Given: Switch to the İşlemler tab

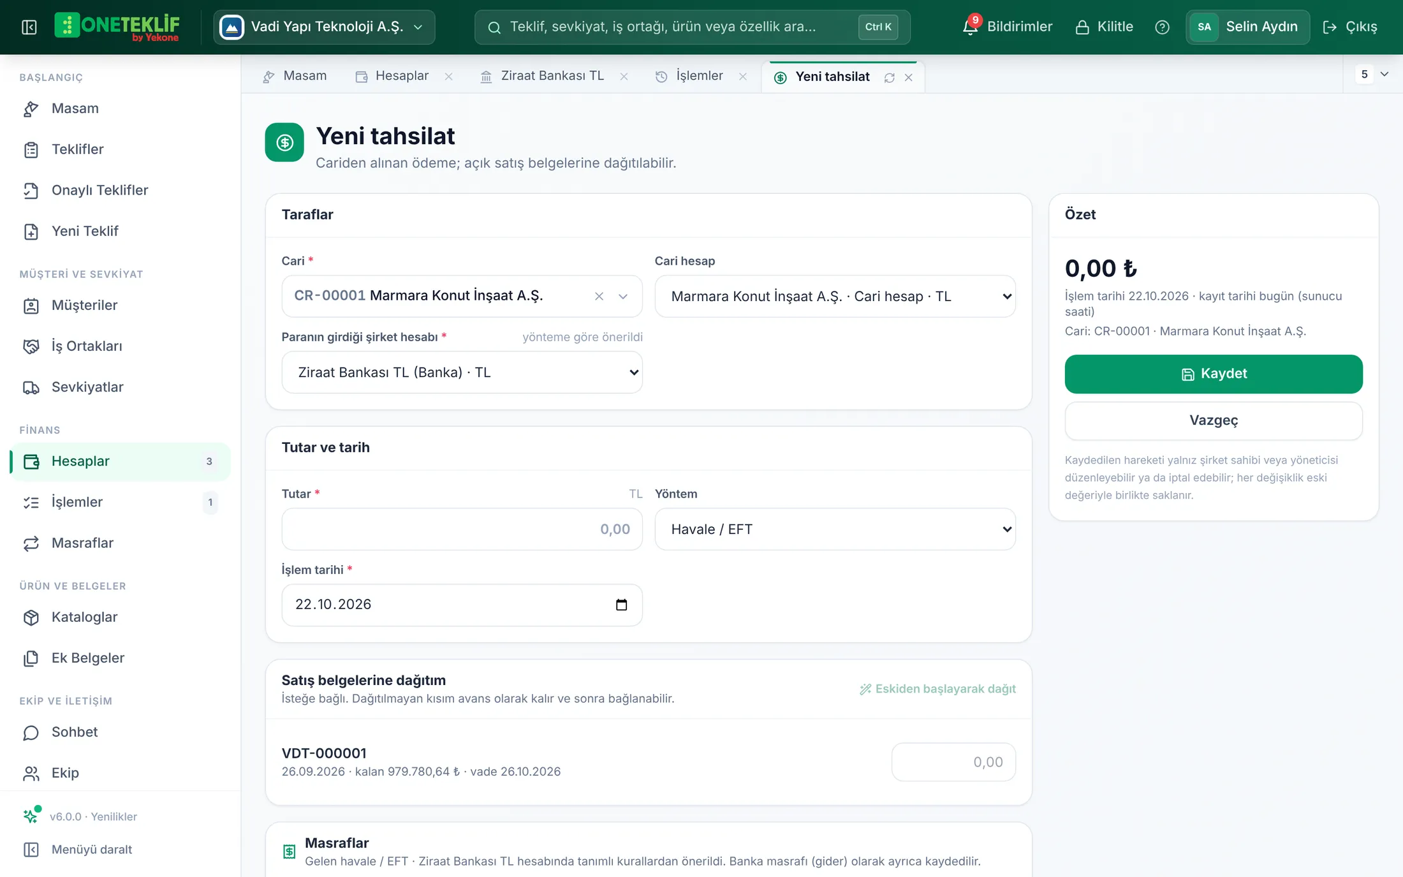Looking at the screenshot, I should point(689,76).
